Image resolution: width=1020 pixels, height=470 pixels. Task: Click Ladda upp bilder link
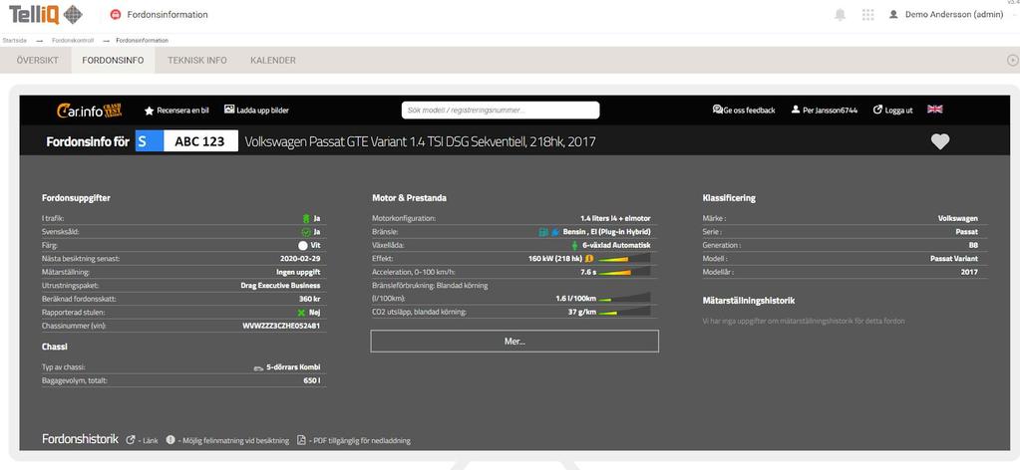[263, 111]
